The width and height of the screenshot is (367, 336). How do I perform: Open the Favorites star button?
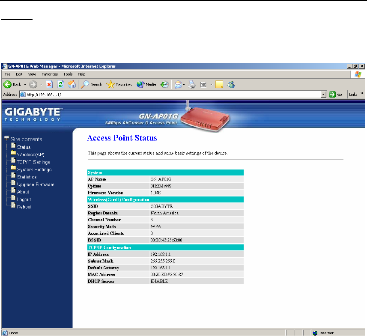(x=119, y=84)
